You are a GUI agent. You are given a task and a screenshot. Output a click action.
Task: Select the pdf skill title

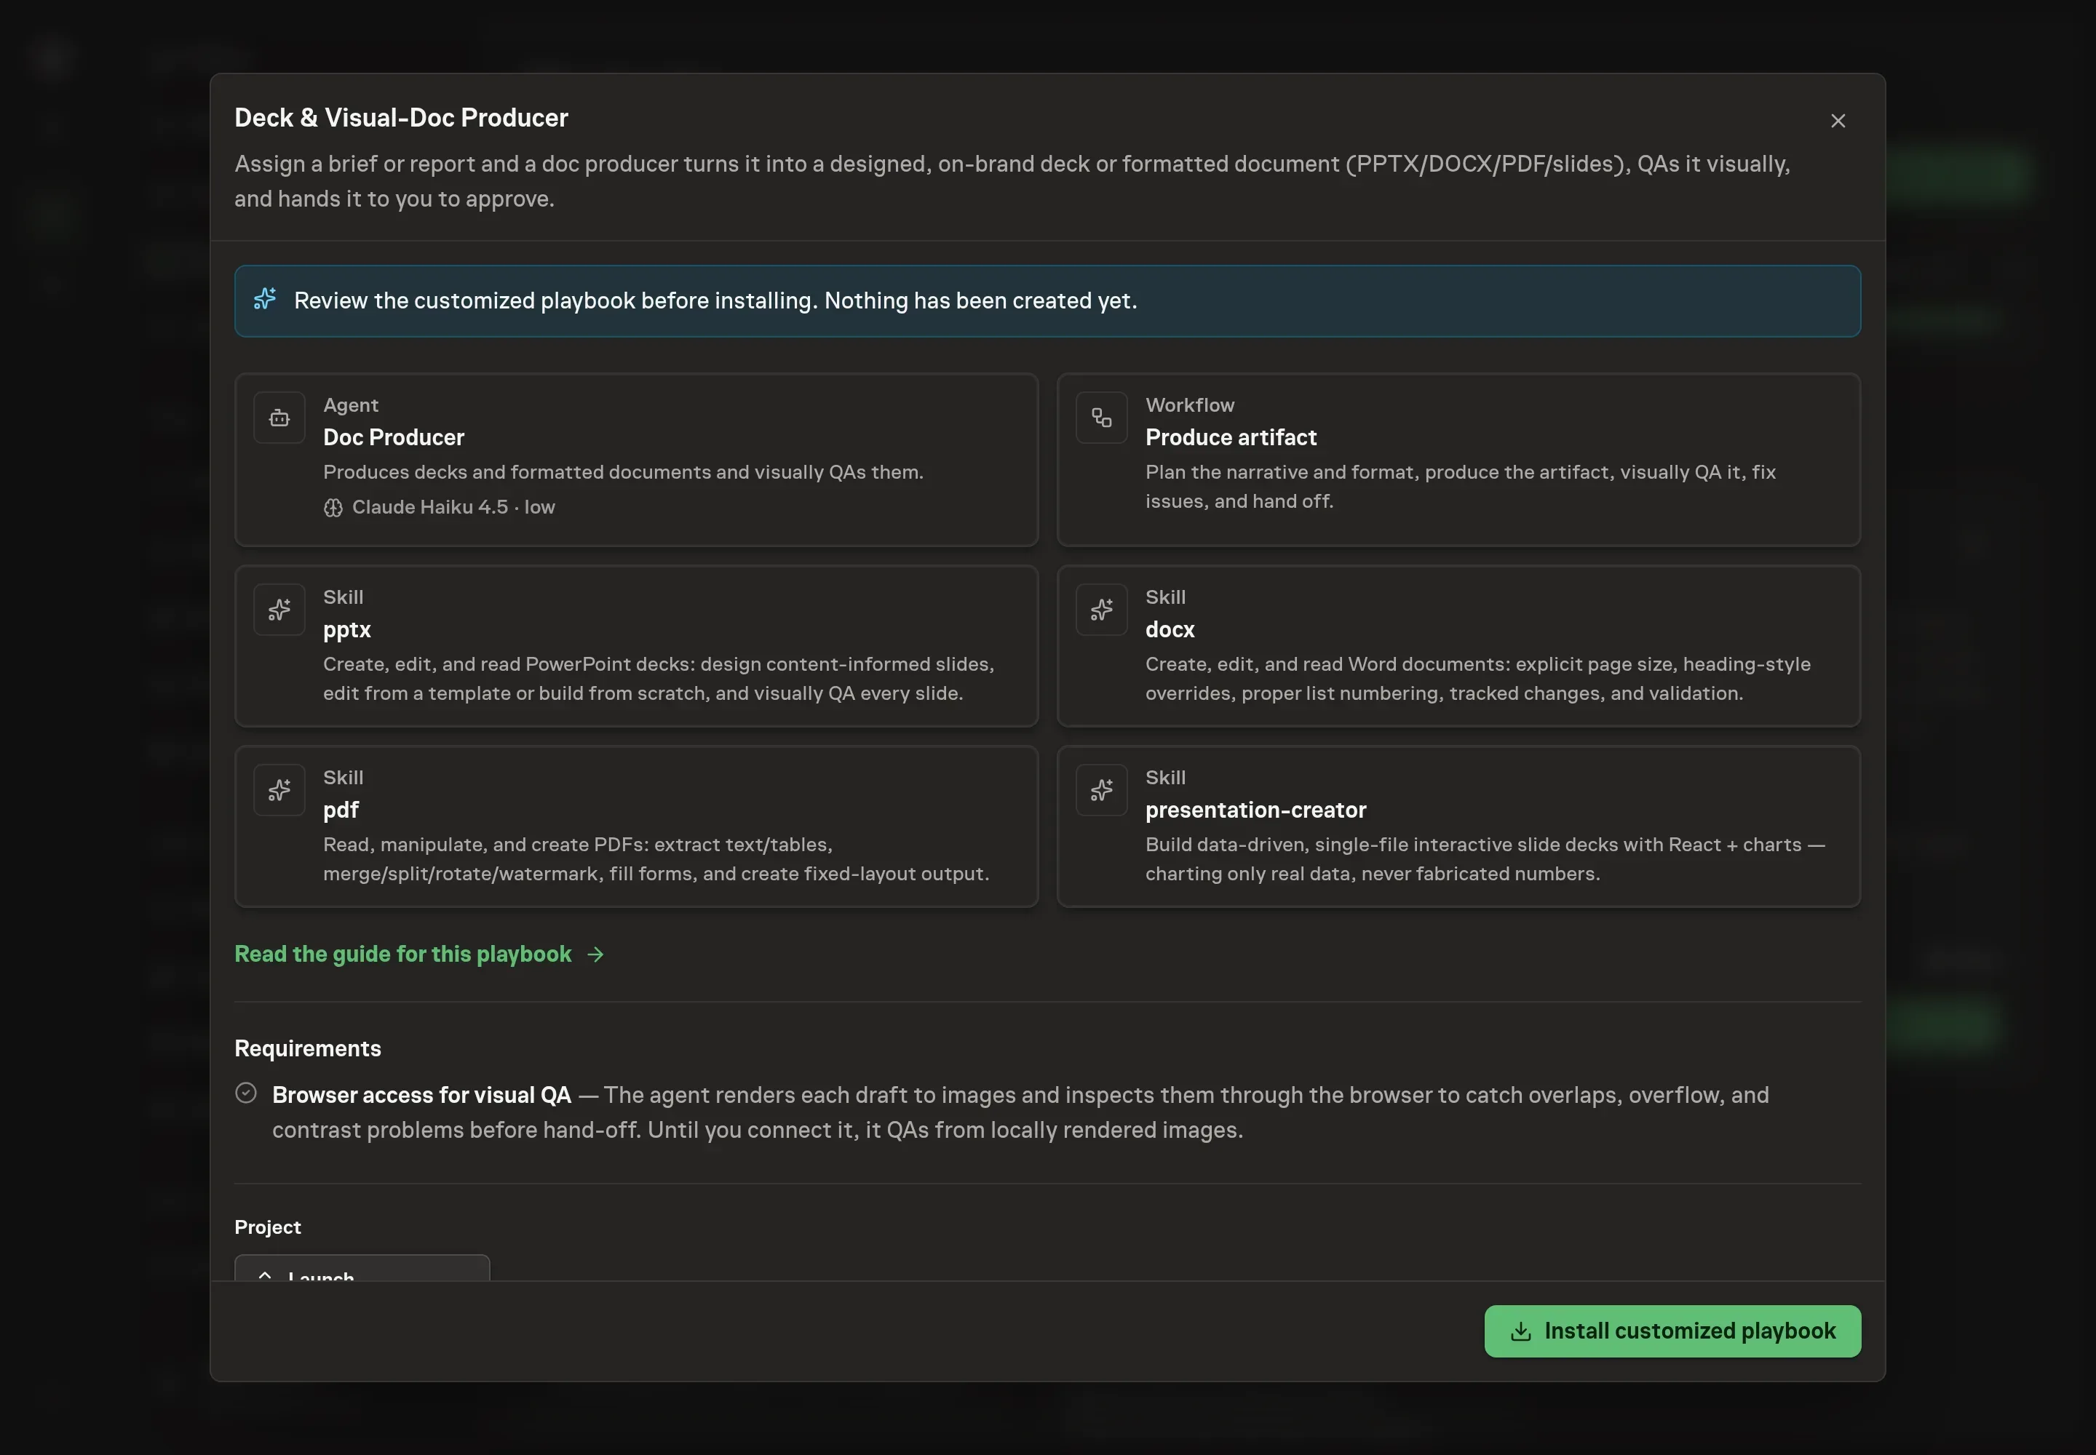(x=341, y=810)
